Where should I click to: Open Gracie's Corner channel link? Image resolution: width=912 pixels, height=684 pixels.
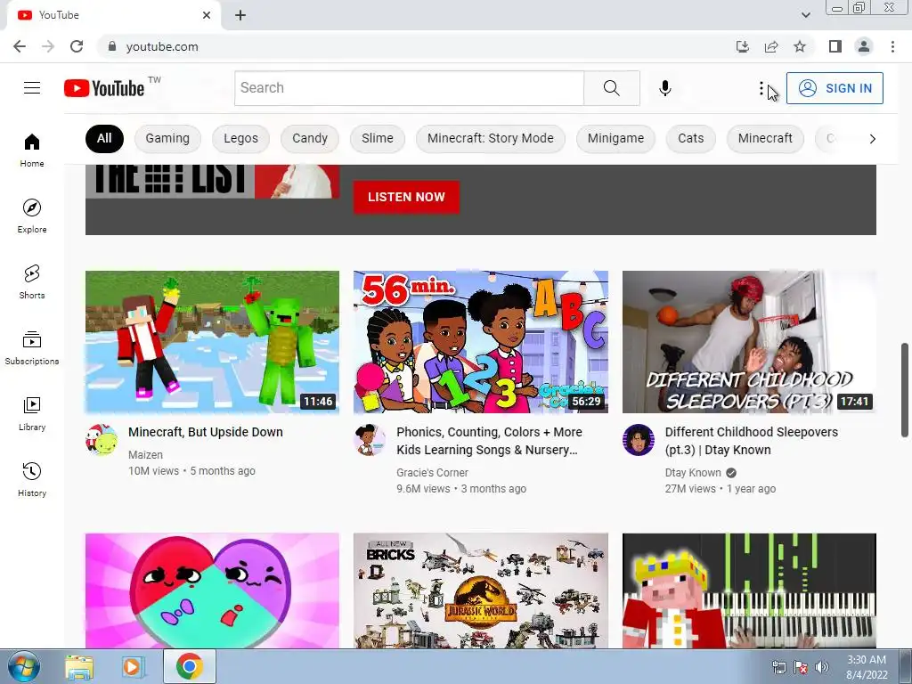432,473
